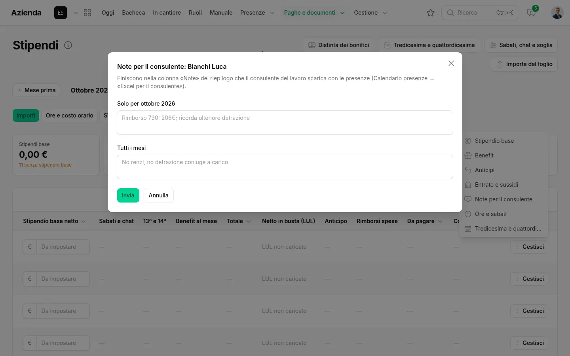Click Gestici in the first table row
Viewport: 570px width, 356px height.
click(529, 247)
